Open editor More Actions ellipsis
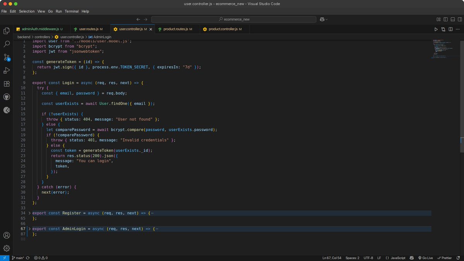Screen dimensions: 464x261 point(457,29)
